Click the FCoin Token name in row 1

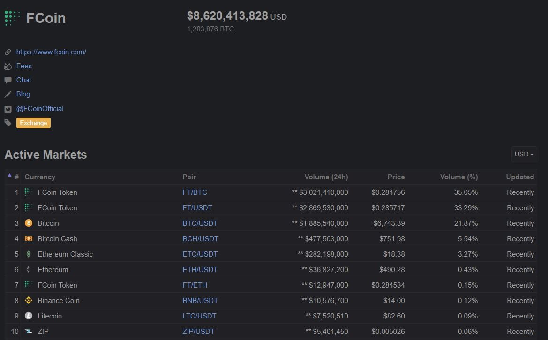pos(57,192)
